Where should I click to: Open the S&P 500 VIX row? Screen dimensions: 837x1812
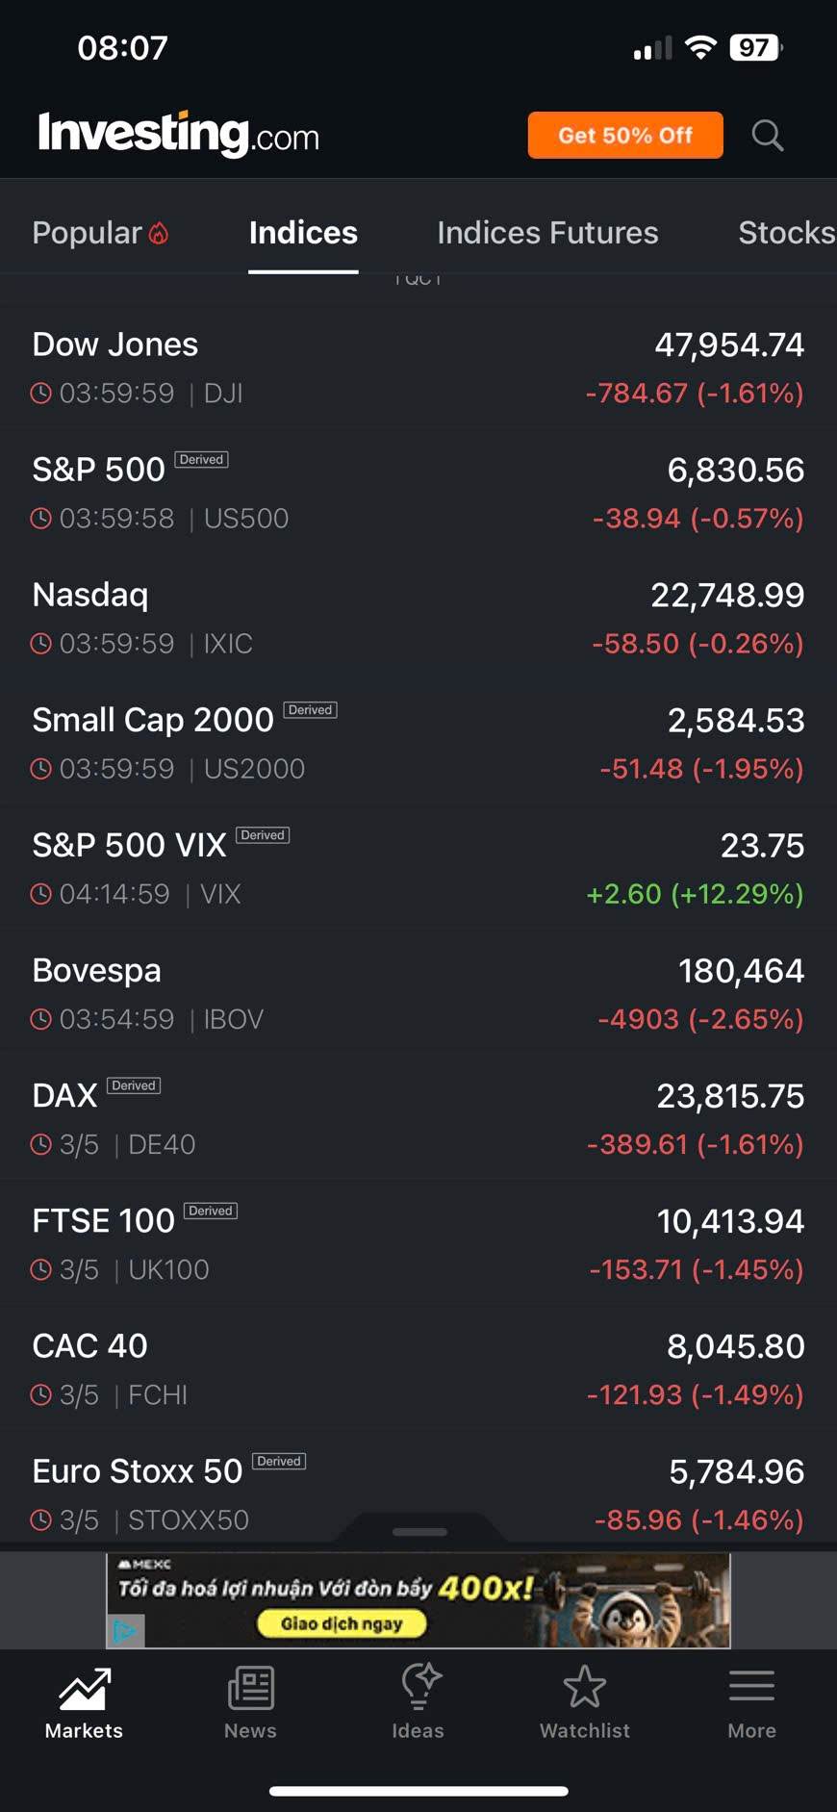(418, 869)
